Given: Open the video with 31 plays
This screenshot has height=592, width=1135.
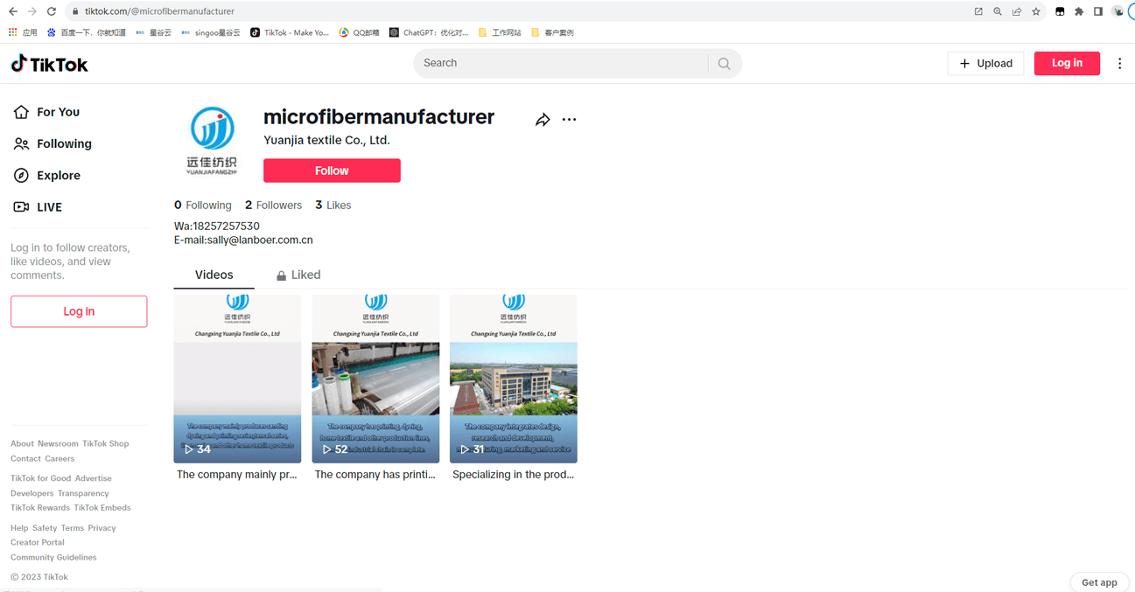Looking at the screenshot, I should pos(513,379).
